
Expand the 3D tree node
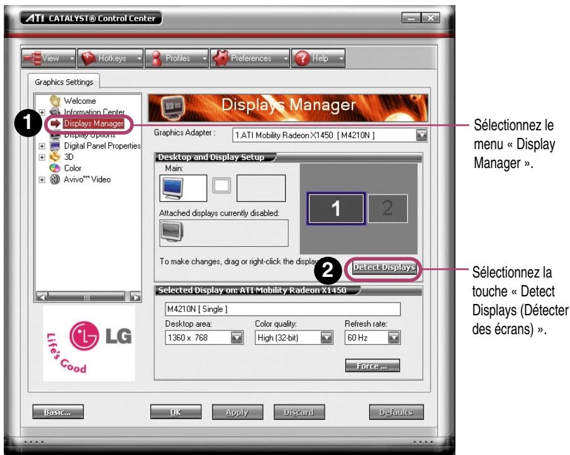(x=42, y=157)
